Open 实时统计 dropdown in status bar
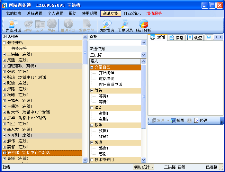 (144, 167)
